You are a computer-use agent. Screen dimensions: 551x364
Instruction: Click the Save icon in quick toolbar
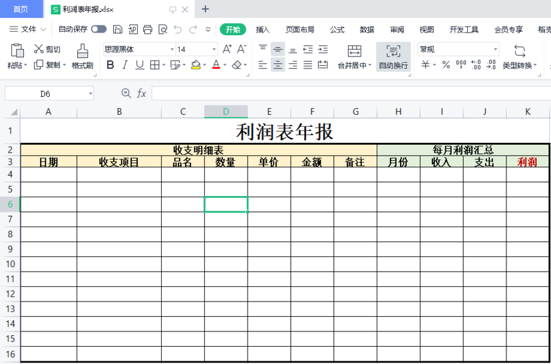pos(117,29)
